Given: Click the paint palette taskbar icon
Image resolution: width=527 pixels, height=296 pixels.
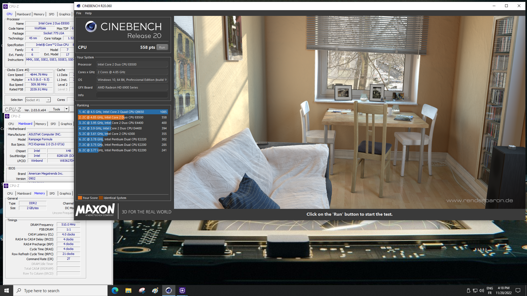Looking at the screenshot, I should click(x=155, y=291).
